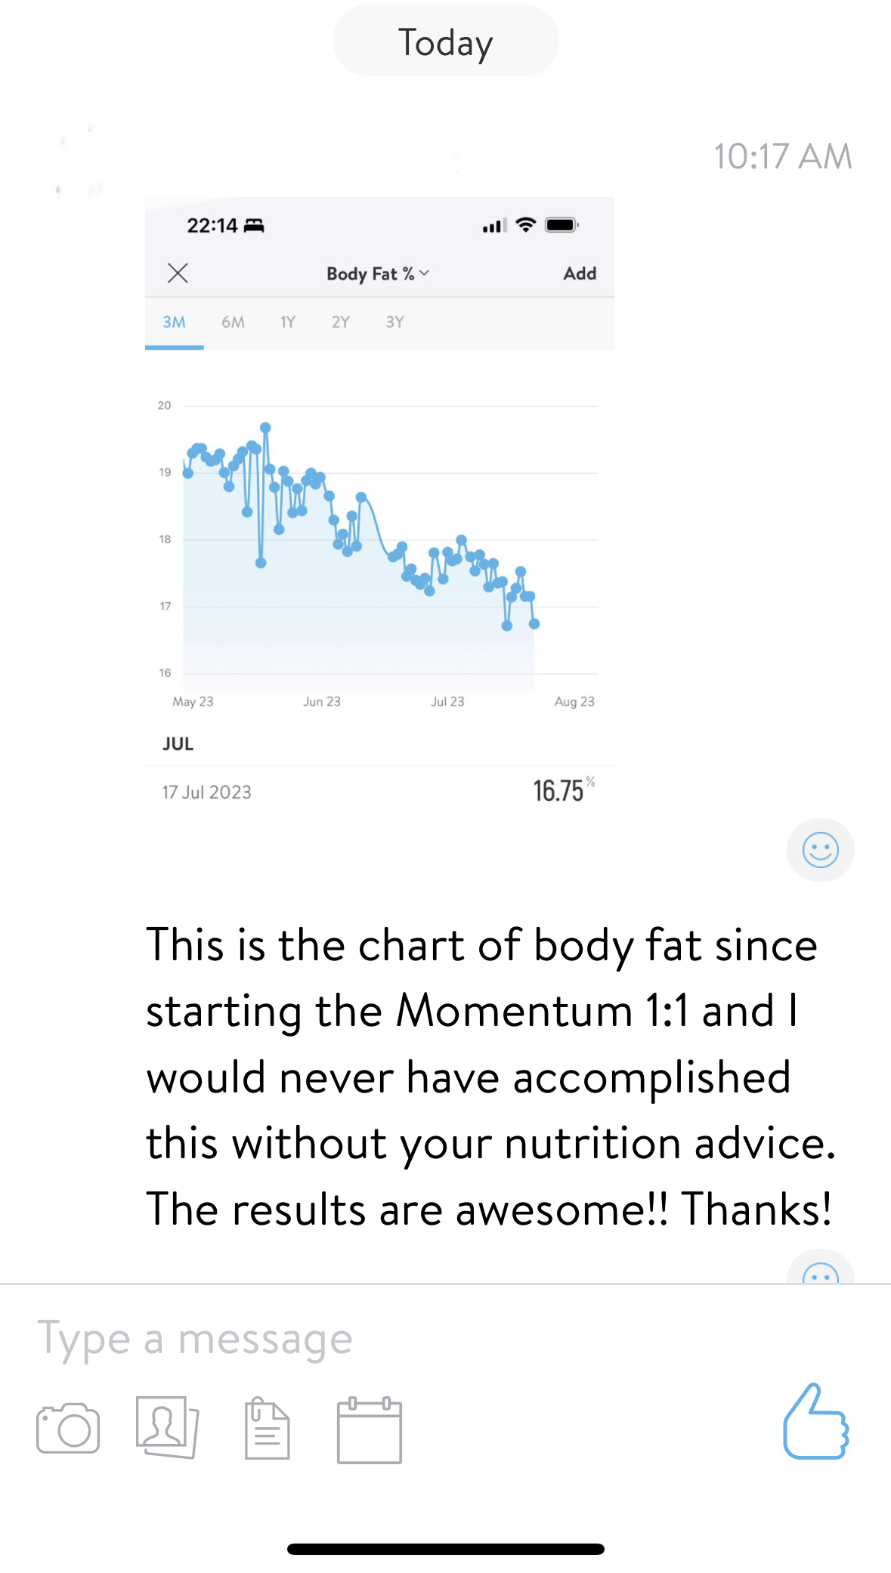Image resolution: width=891 pixels, height=1573 pixels.
Task: Open the calendar icon
Action: pos(369,1429)
